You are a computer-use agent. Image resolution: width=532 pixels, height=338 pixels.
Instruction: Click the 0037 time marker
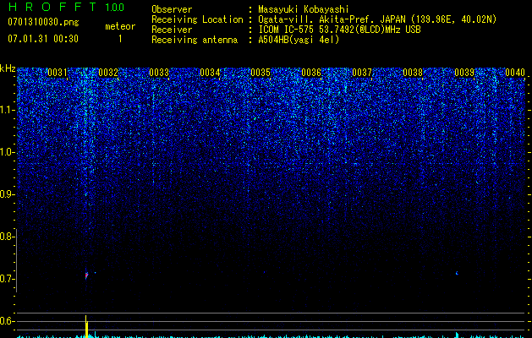pos(362,73)
